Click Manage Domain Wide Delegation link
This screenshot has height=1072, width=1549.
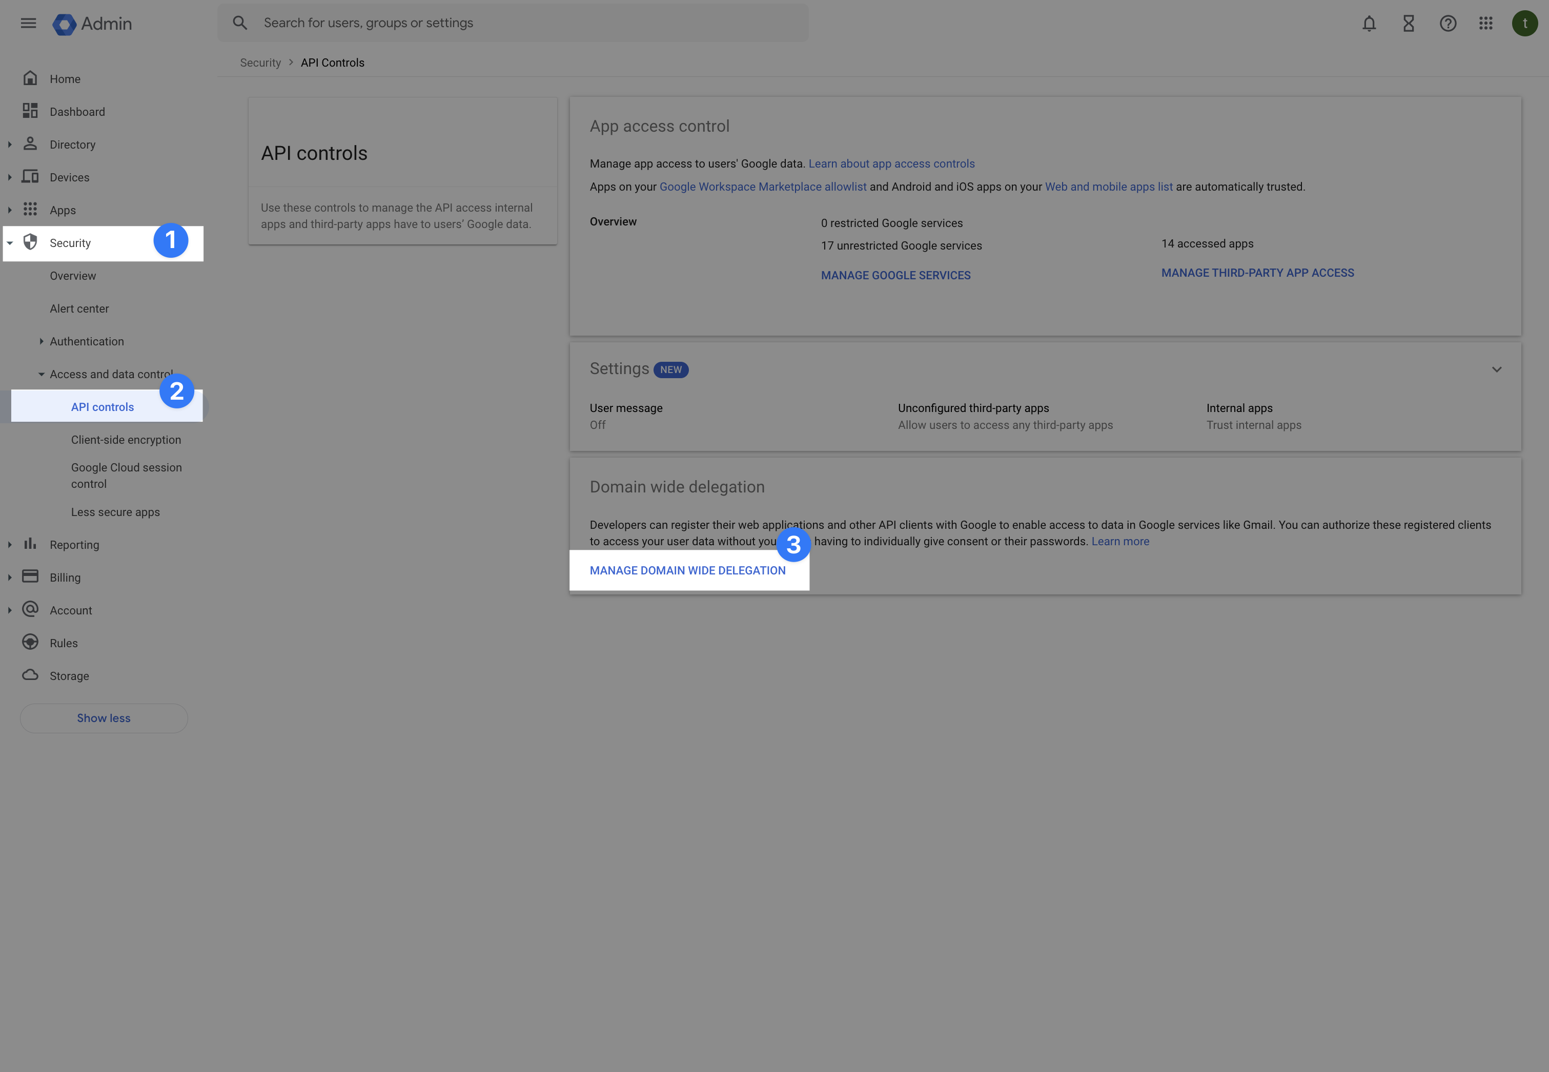(687, 570)
